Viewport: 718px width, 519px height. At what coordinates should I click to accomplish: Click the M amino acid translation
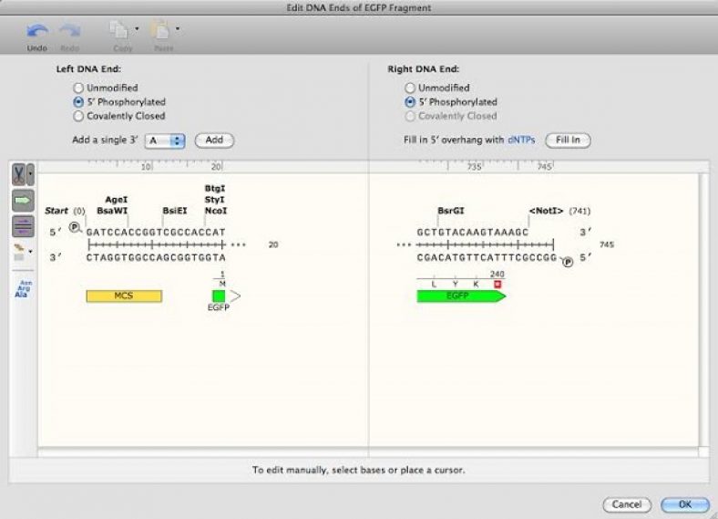pos(222,284)
